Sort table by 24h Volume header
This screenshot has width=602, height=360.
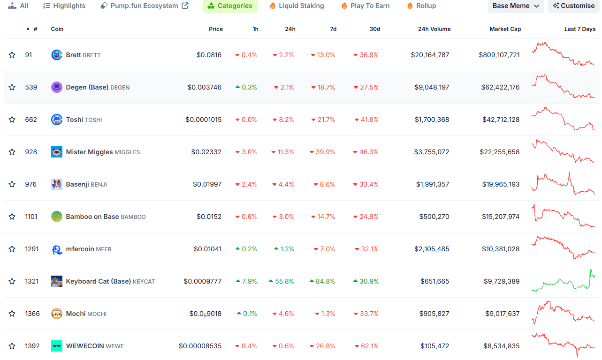(x=434, y=29)
